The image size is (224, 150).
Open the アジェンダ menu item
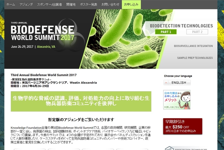26,4
